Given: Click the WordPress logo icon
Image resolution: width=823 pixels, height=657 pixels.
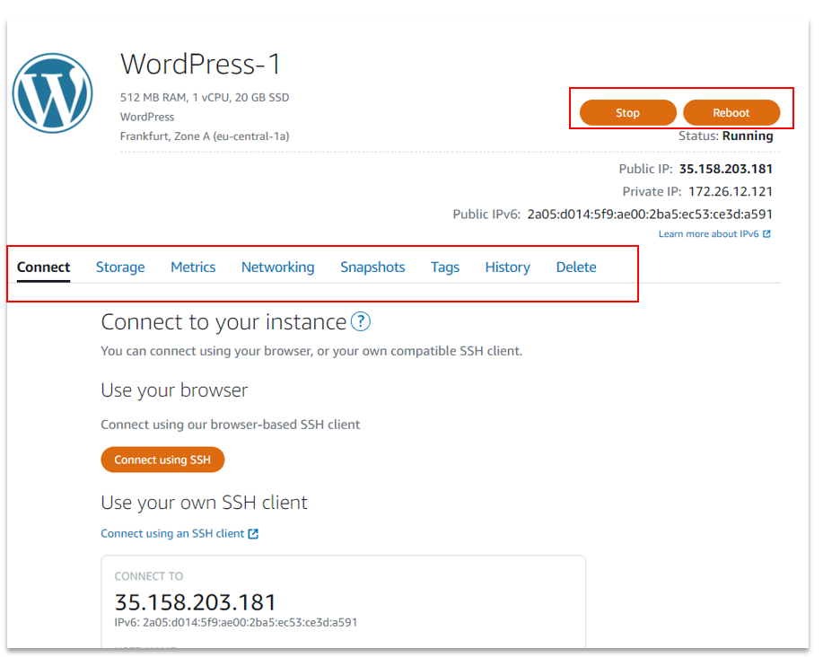Looking at the screenshot, I should tap(52, 92).
